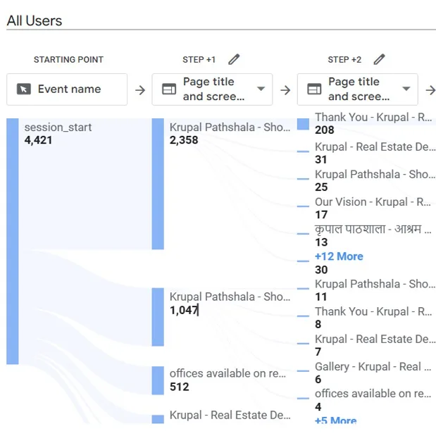The image size is (436, 436).
Task: Click the Krupal Pathshala 1,047 node bar
Action: coord(158,317)
